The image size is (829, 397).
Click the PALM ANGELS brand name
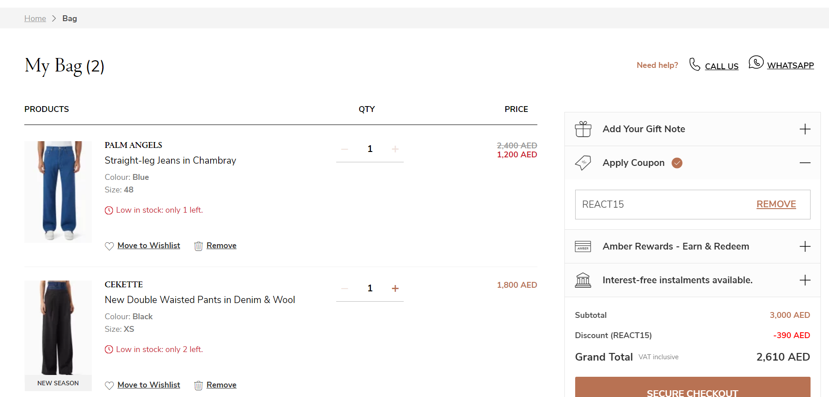point(133,145)
